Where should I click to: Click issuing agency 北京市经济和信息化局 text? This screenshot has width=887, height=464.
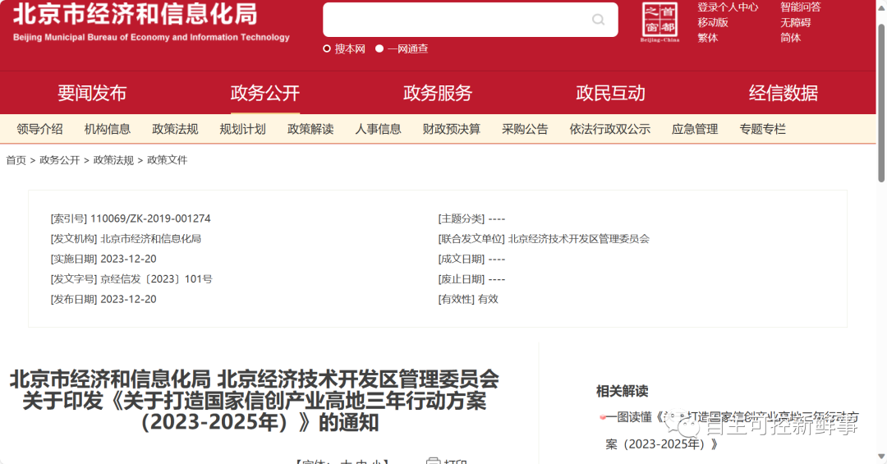pos(150,239)
